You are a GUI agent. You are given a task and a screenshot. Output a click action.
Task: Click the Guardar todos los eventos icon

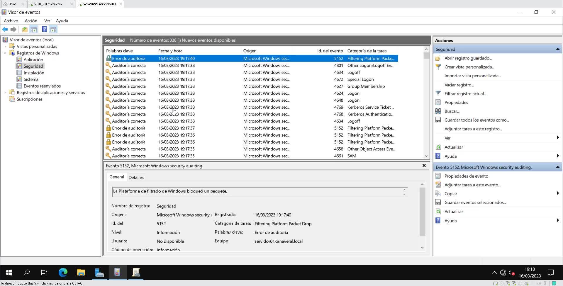[438, 120]
